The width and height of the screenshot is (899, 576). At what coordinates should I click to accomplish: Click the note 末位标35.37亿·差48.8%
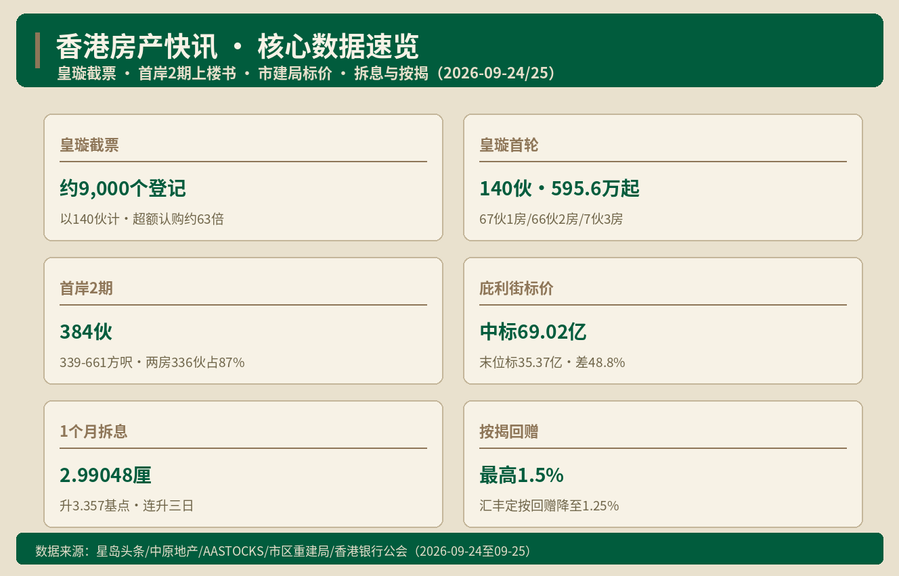pos(552,362)
